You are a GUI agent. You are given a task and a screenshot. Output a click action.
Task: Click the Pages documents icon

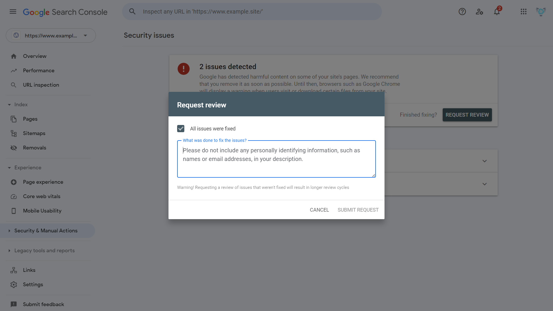14,119
